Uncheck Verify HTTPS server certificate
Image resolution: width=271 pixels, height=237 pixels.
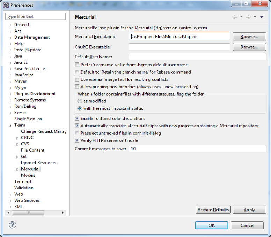coord(77,140)
